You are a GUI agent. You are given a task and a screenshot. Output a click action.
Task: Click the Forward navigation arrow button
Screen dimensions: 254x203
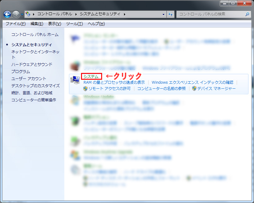click(x=16, y=15)
